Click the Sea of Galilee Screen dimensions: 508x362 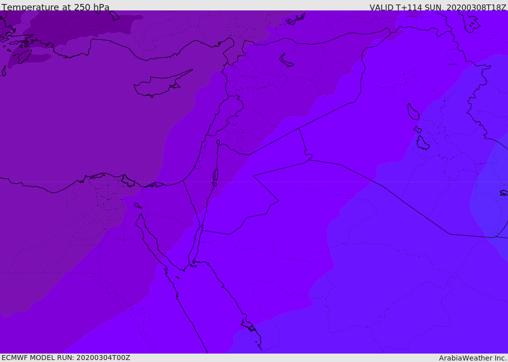(x=218, y=143)
